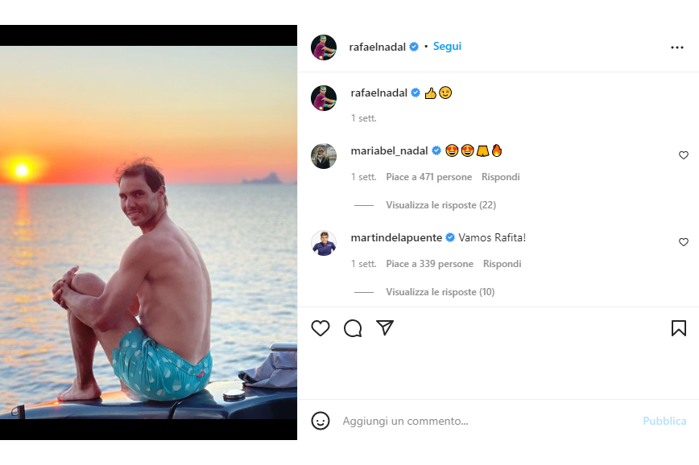Screen dimensions: 699x465
Task: Open the rafaelnadal avatar in the header
Action: (x=324, y=47)
